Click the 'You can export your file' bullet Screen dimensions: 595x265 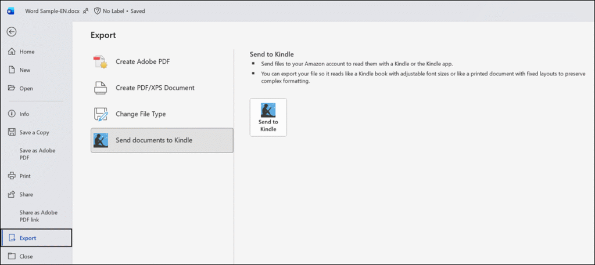pyautogui.click(x=424, y=77)
